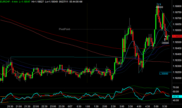
Task: Click the 1.18700 price axis label
Action: [177, 18]
